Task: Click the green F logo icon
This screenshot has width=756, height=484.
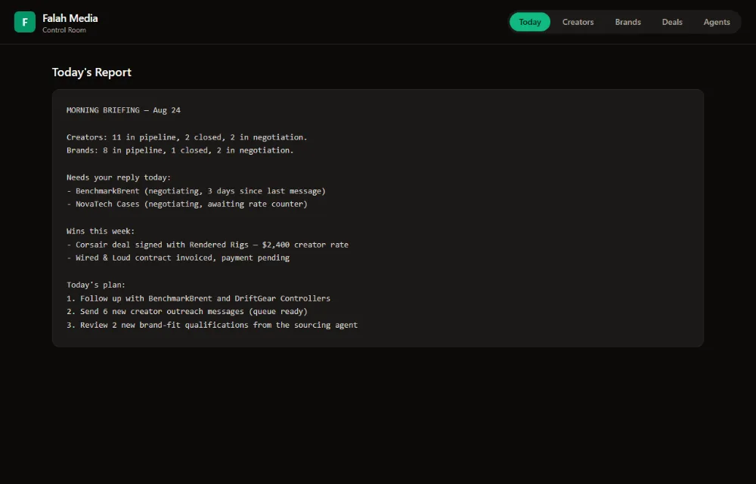Action: point(25,22)
